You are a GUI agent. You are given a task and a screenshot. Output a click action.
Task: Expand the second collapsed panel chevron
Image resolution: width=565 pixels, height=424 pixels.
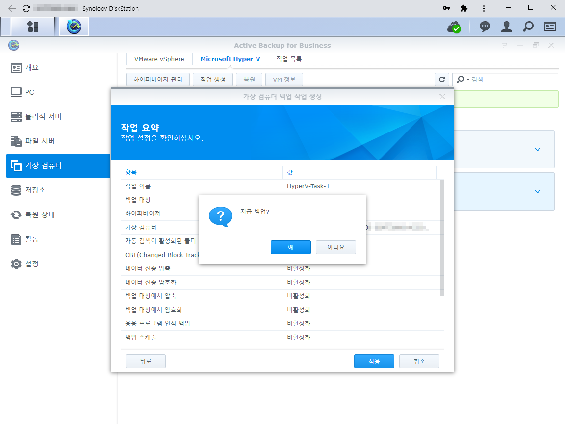537,191
